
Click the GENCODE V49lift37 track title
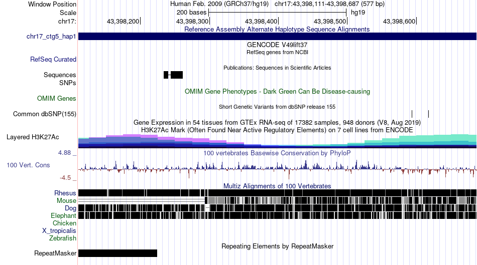coord(277,45)
